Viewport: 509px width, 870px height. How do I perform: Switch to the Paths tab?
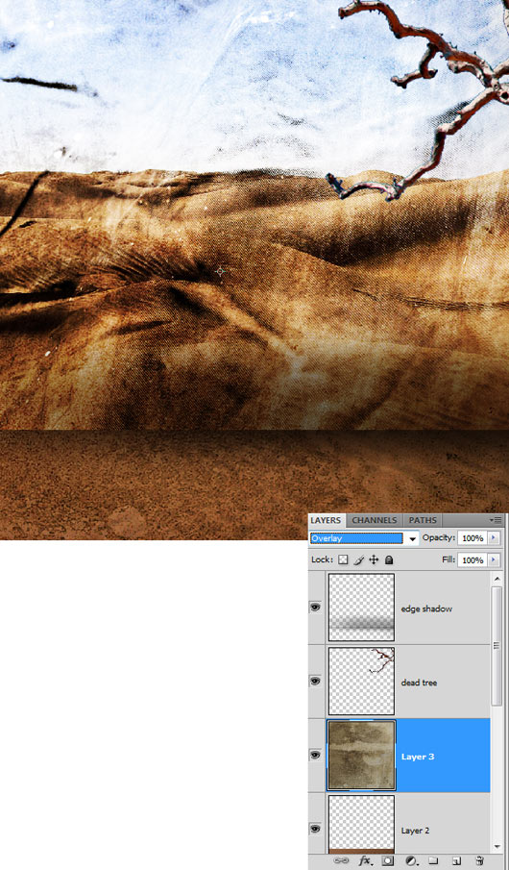pyautogui.click(x=423, y=520)
